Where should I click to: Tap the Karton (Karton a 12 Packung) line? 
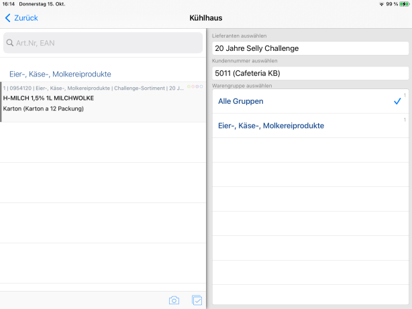pyautogui.click(x=43, y=109)
